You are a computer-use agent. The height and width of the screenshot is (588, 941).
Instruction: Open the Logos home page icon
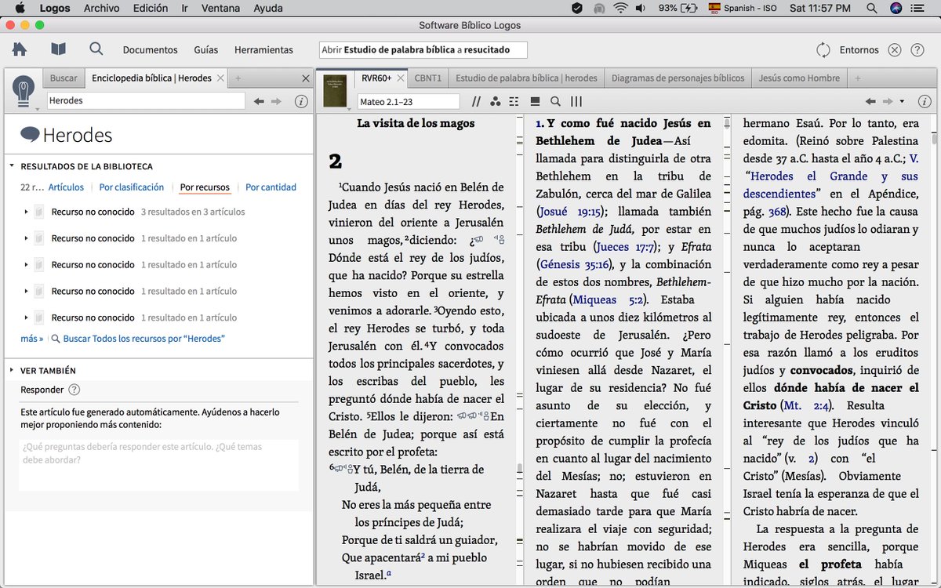coord(19,49)
